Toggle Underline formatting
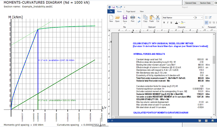 [x=171, y=23]
